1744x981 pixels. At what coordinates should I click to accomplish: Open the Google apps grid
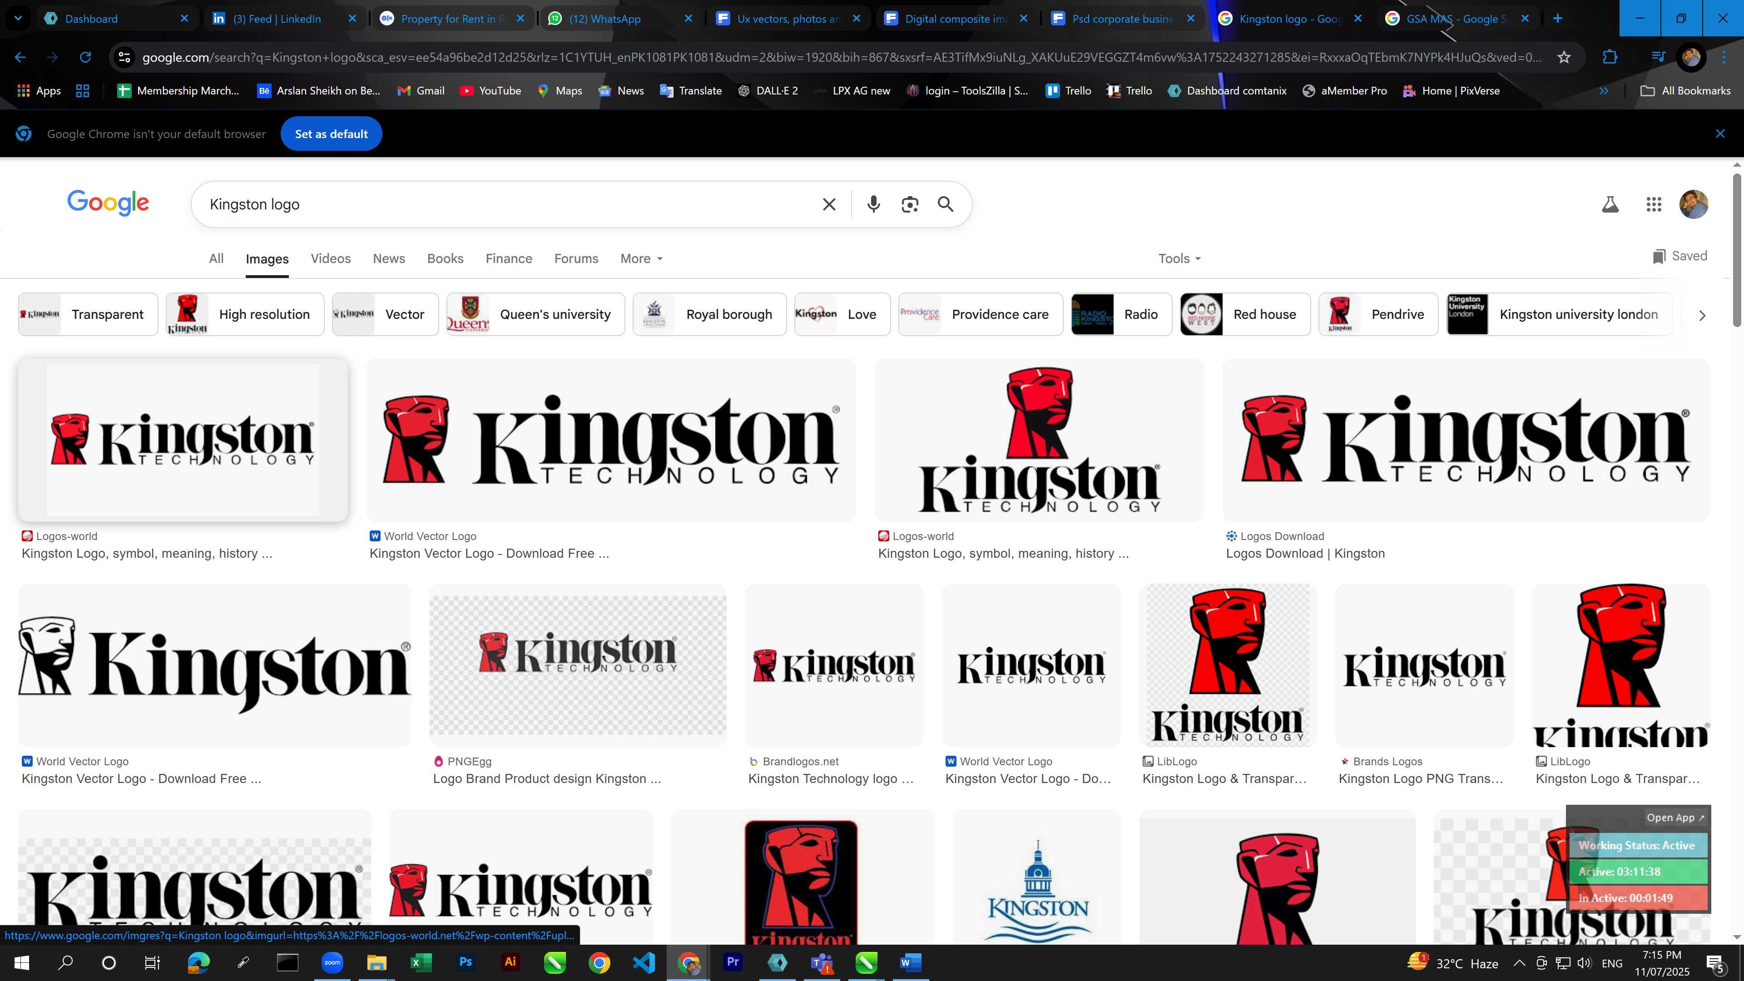[x=1653, y=204]
